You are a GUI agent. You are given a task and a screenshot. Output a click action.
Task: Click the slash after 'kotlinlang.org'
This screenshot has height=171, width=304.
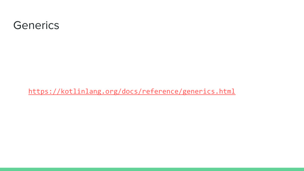120,91
